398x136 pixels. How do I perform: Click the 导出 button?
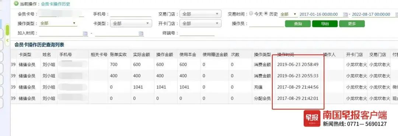[325, 24]
